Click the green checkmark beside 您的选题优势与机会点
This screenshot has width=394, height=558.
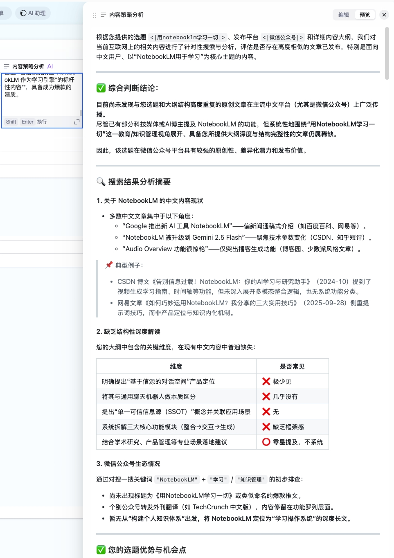click(101, 550)
